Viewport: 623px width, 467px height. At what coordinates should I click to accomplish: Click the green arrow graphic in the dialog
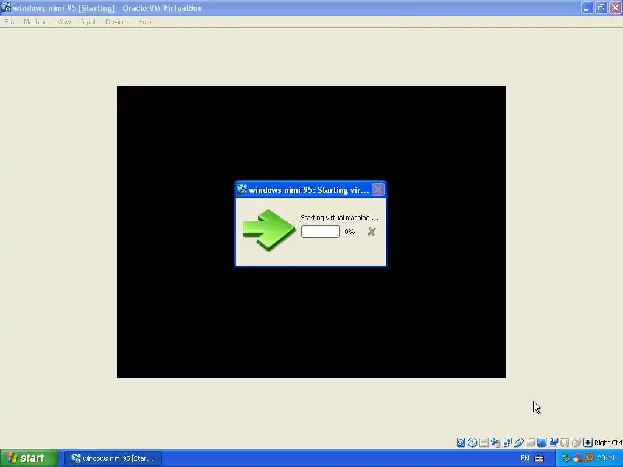point(269,230)
